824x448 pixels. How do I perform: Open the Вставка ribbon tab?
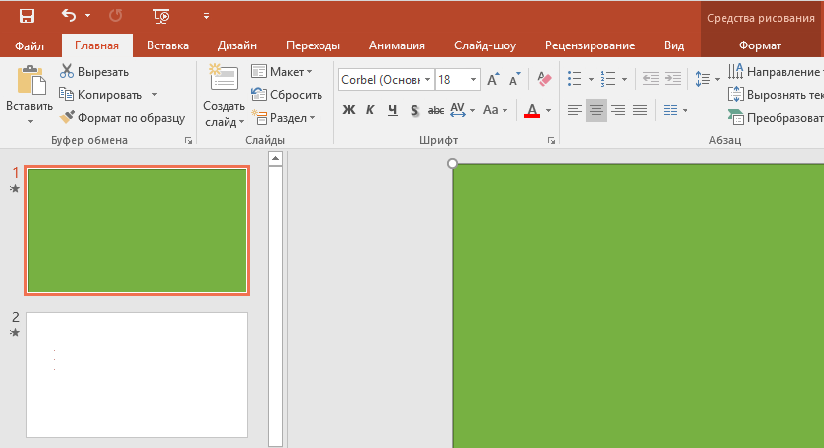coord(168,45)
